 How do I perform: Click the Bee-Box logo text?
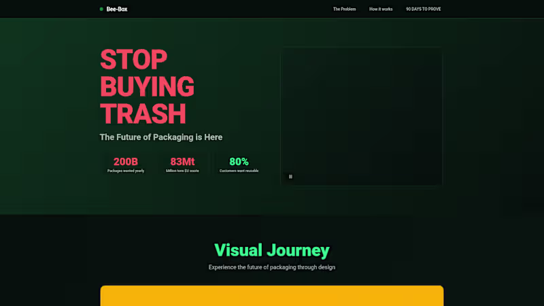pyautogui.click(x=116, y=9)
